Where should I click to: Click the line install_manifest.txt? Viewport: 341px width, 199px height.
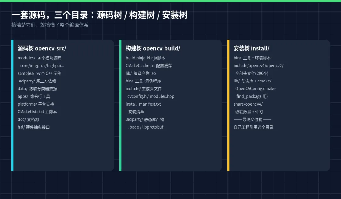tap(143, 104)
